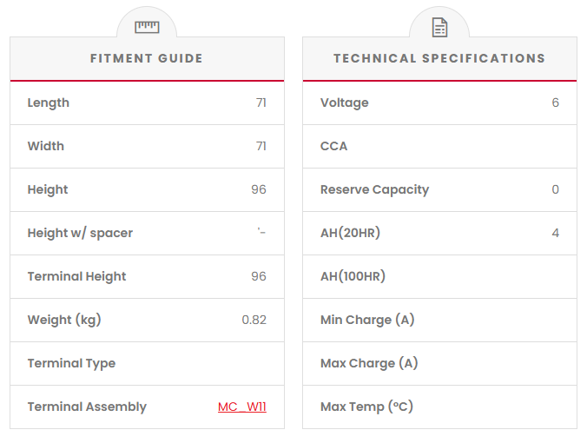Open the MC_W11 terminal assembly link
This screenshot has width=587, height=443.
coord(241,407)
